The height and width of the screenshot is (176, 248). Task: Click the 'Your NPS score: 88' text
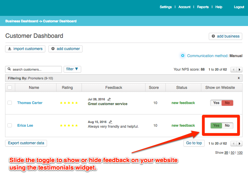click(189, 70)
